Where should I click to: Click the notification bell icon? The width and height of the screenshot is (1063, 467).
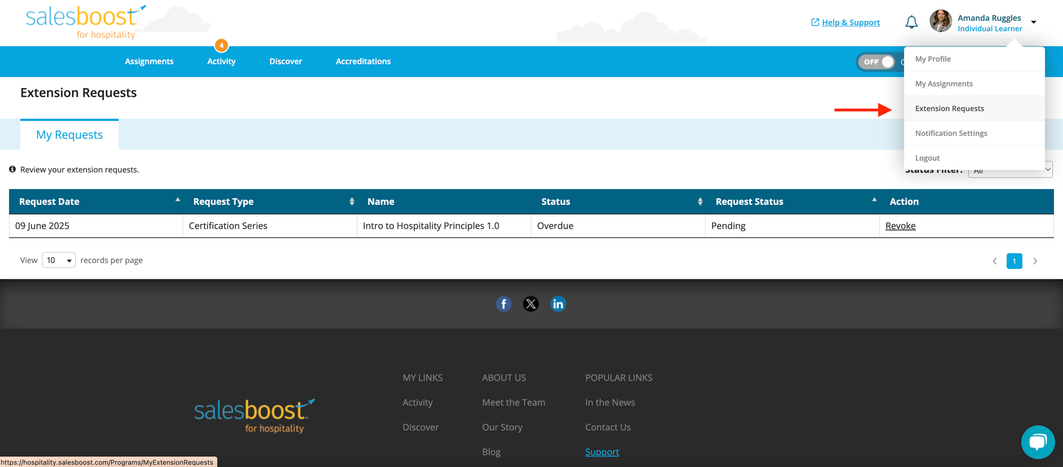(x=911, y=22)
